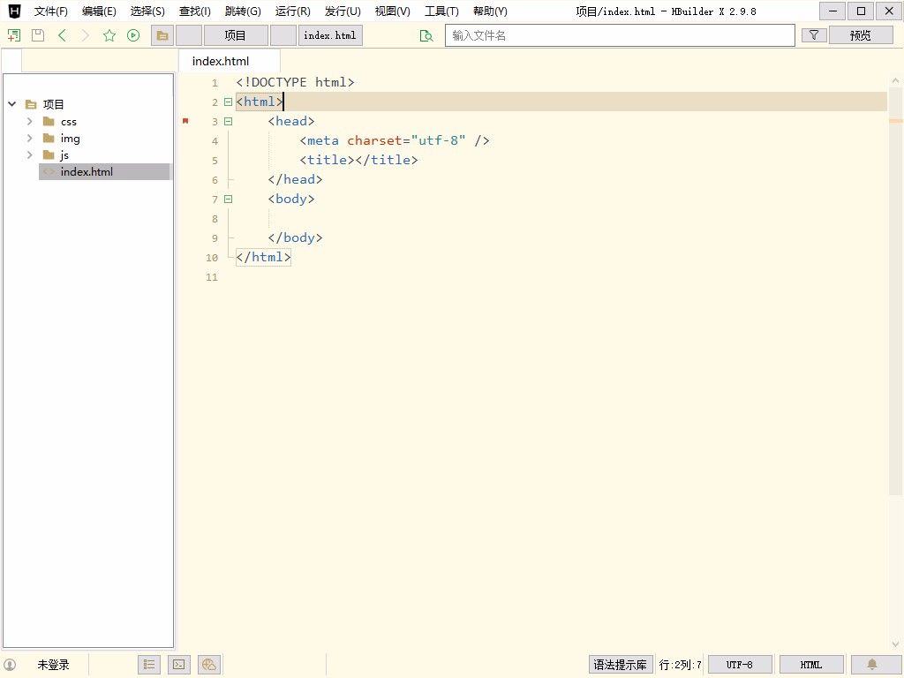This screenshot has width=904, height=678.
Task: Open the 运行(R) menu
Action: (292, 11)
